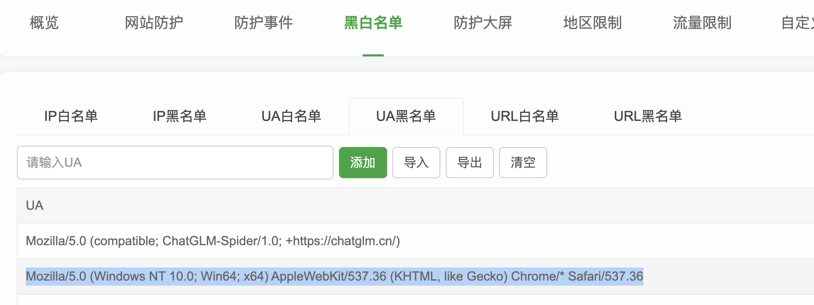This screenshot has width=814, height=305.
Task: Switch to URL白名单 whitelist
Action: (524, 116)
